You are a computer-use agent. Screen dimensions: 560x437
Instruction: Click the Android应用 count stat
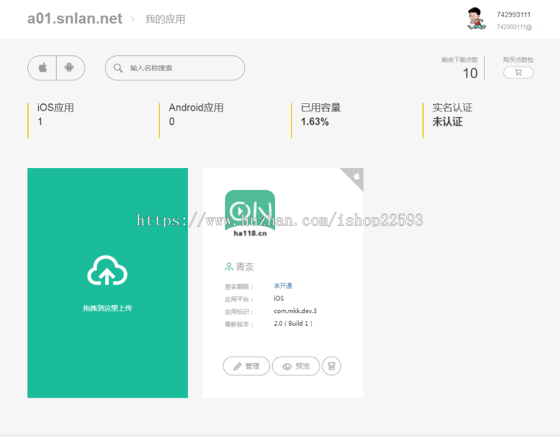(196, 115)
